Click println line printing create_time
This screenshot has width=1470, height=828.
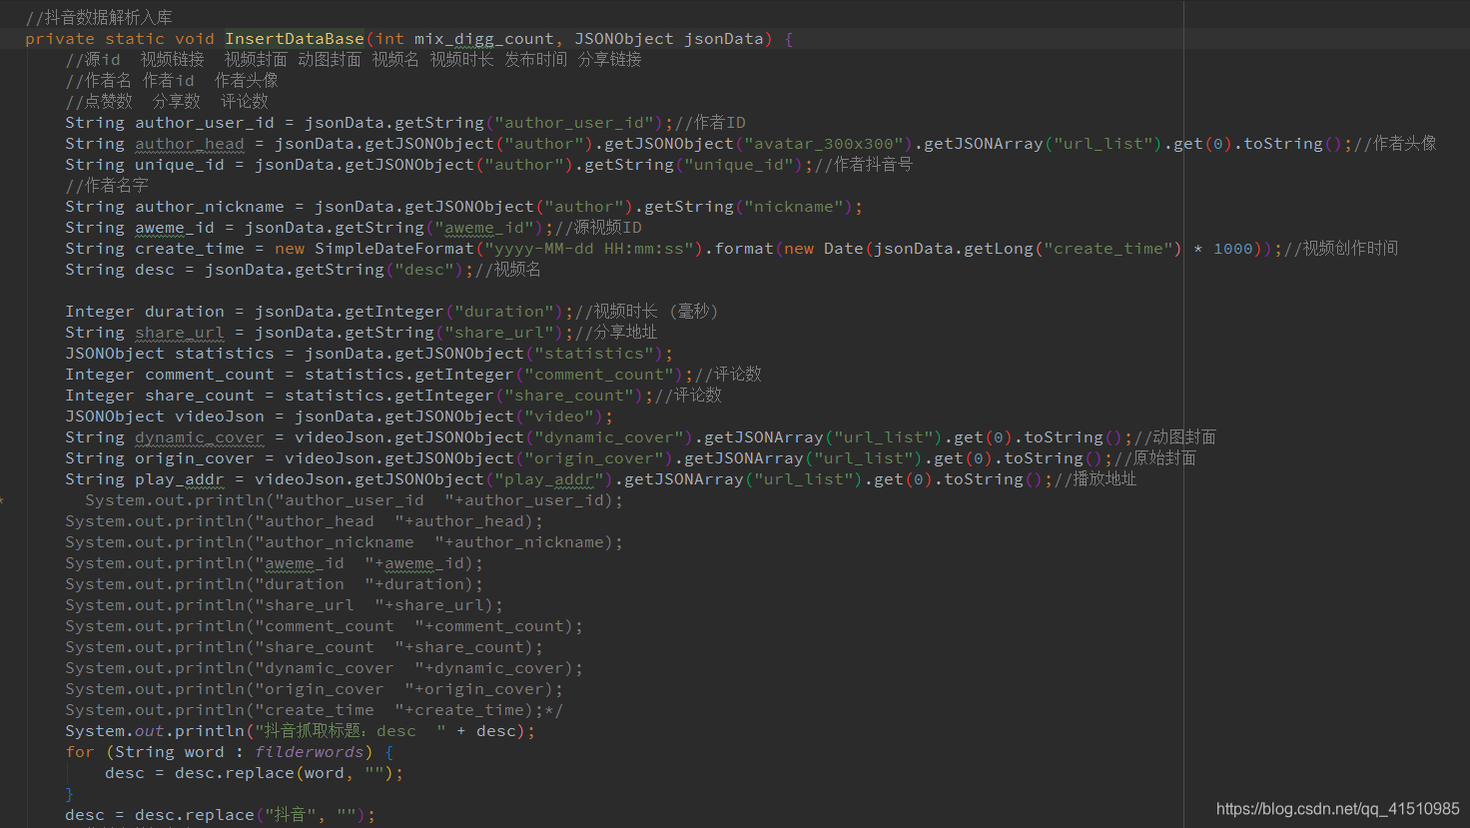315,710
